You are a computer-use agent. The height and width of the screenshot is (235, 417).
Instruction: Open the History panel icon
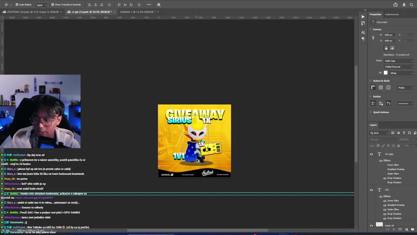click(363, 23)
